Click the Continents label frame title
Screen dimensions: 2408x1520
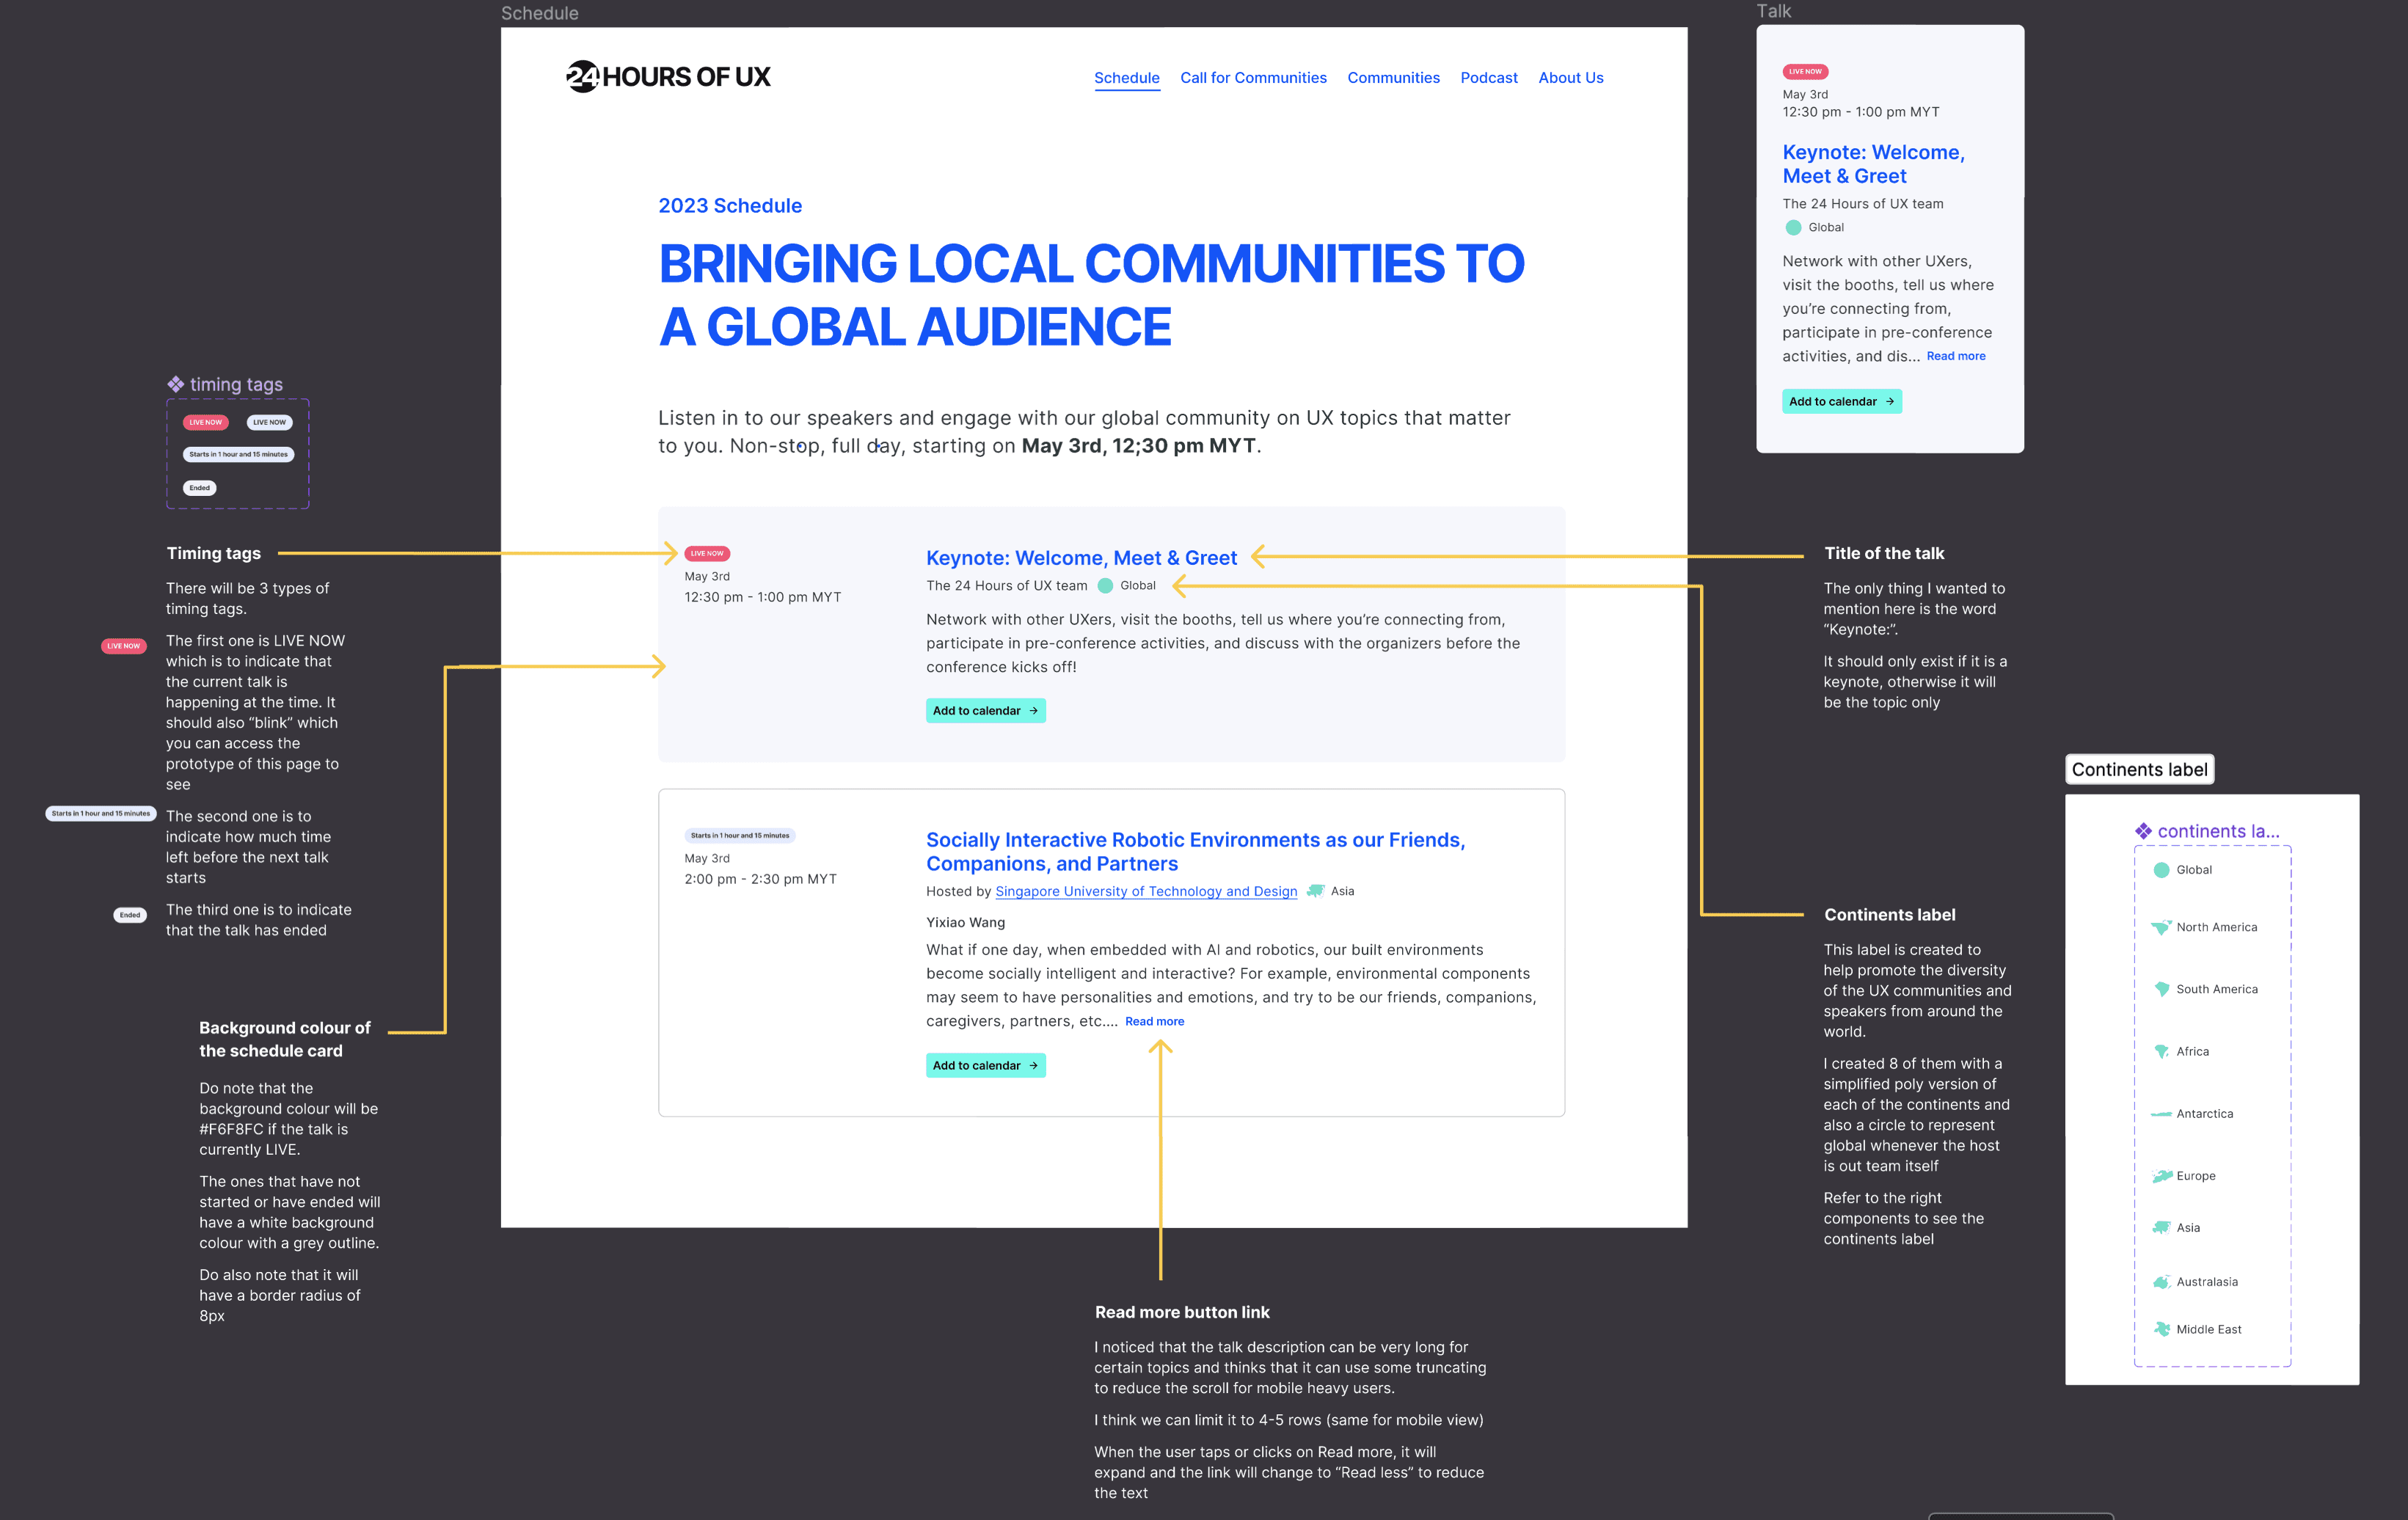pos(2139,769)
